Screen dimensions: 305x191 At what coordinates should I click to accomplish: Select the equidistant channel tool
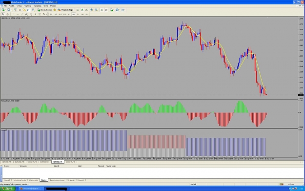click(26, 14)
